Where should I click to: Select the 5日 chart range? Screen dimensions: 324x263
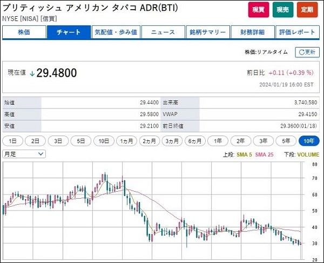tap(81, 141)
